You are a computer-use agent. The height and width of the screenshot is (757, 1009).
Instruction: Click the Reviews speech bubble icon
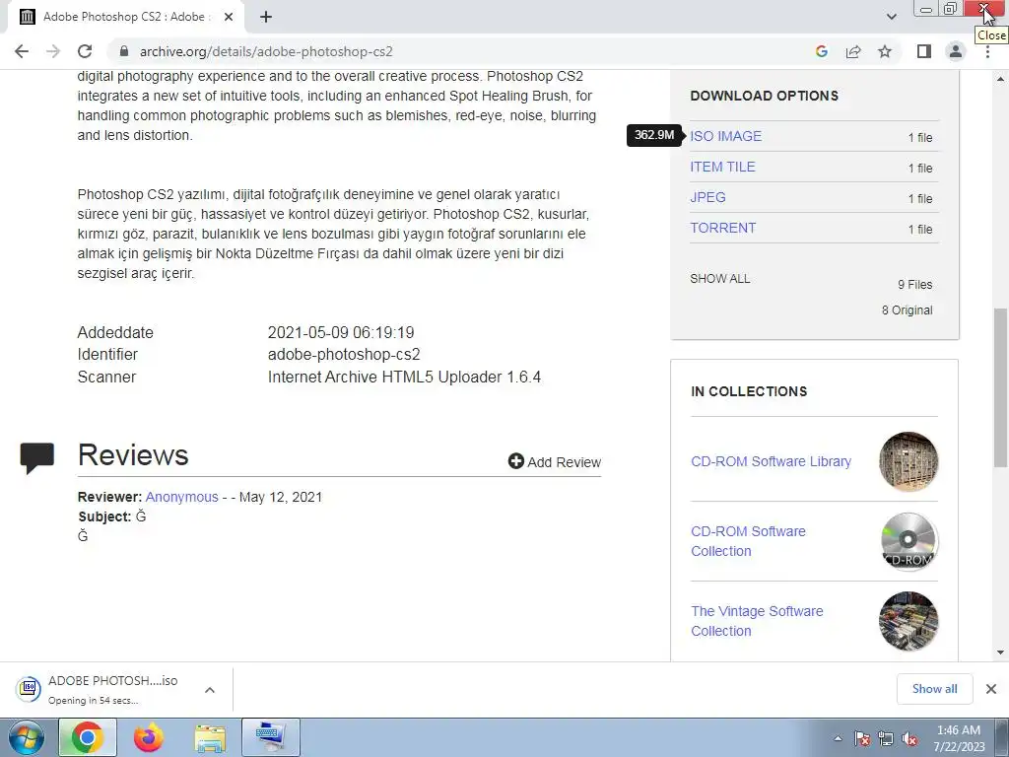(36, 457)
